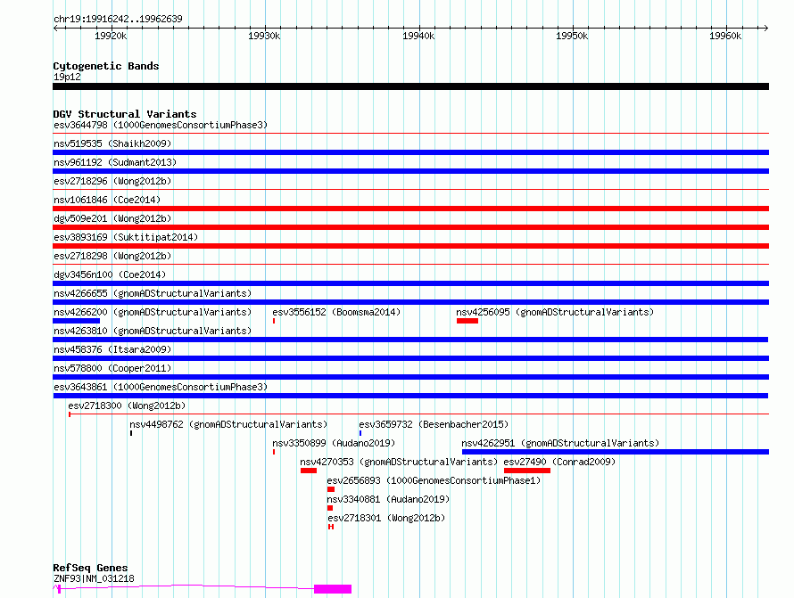Select the nsv578800 (Cooper2011) label

click(x=112, y=368)
